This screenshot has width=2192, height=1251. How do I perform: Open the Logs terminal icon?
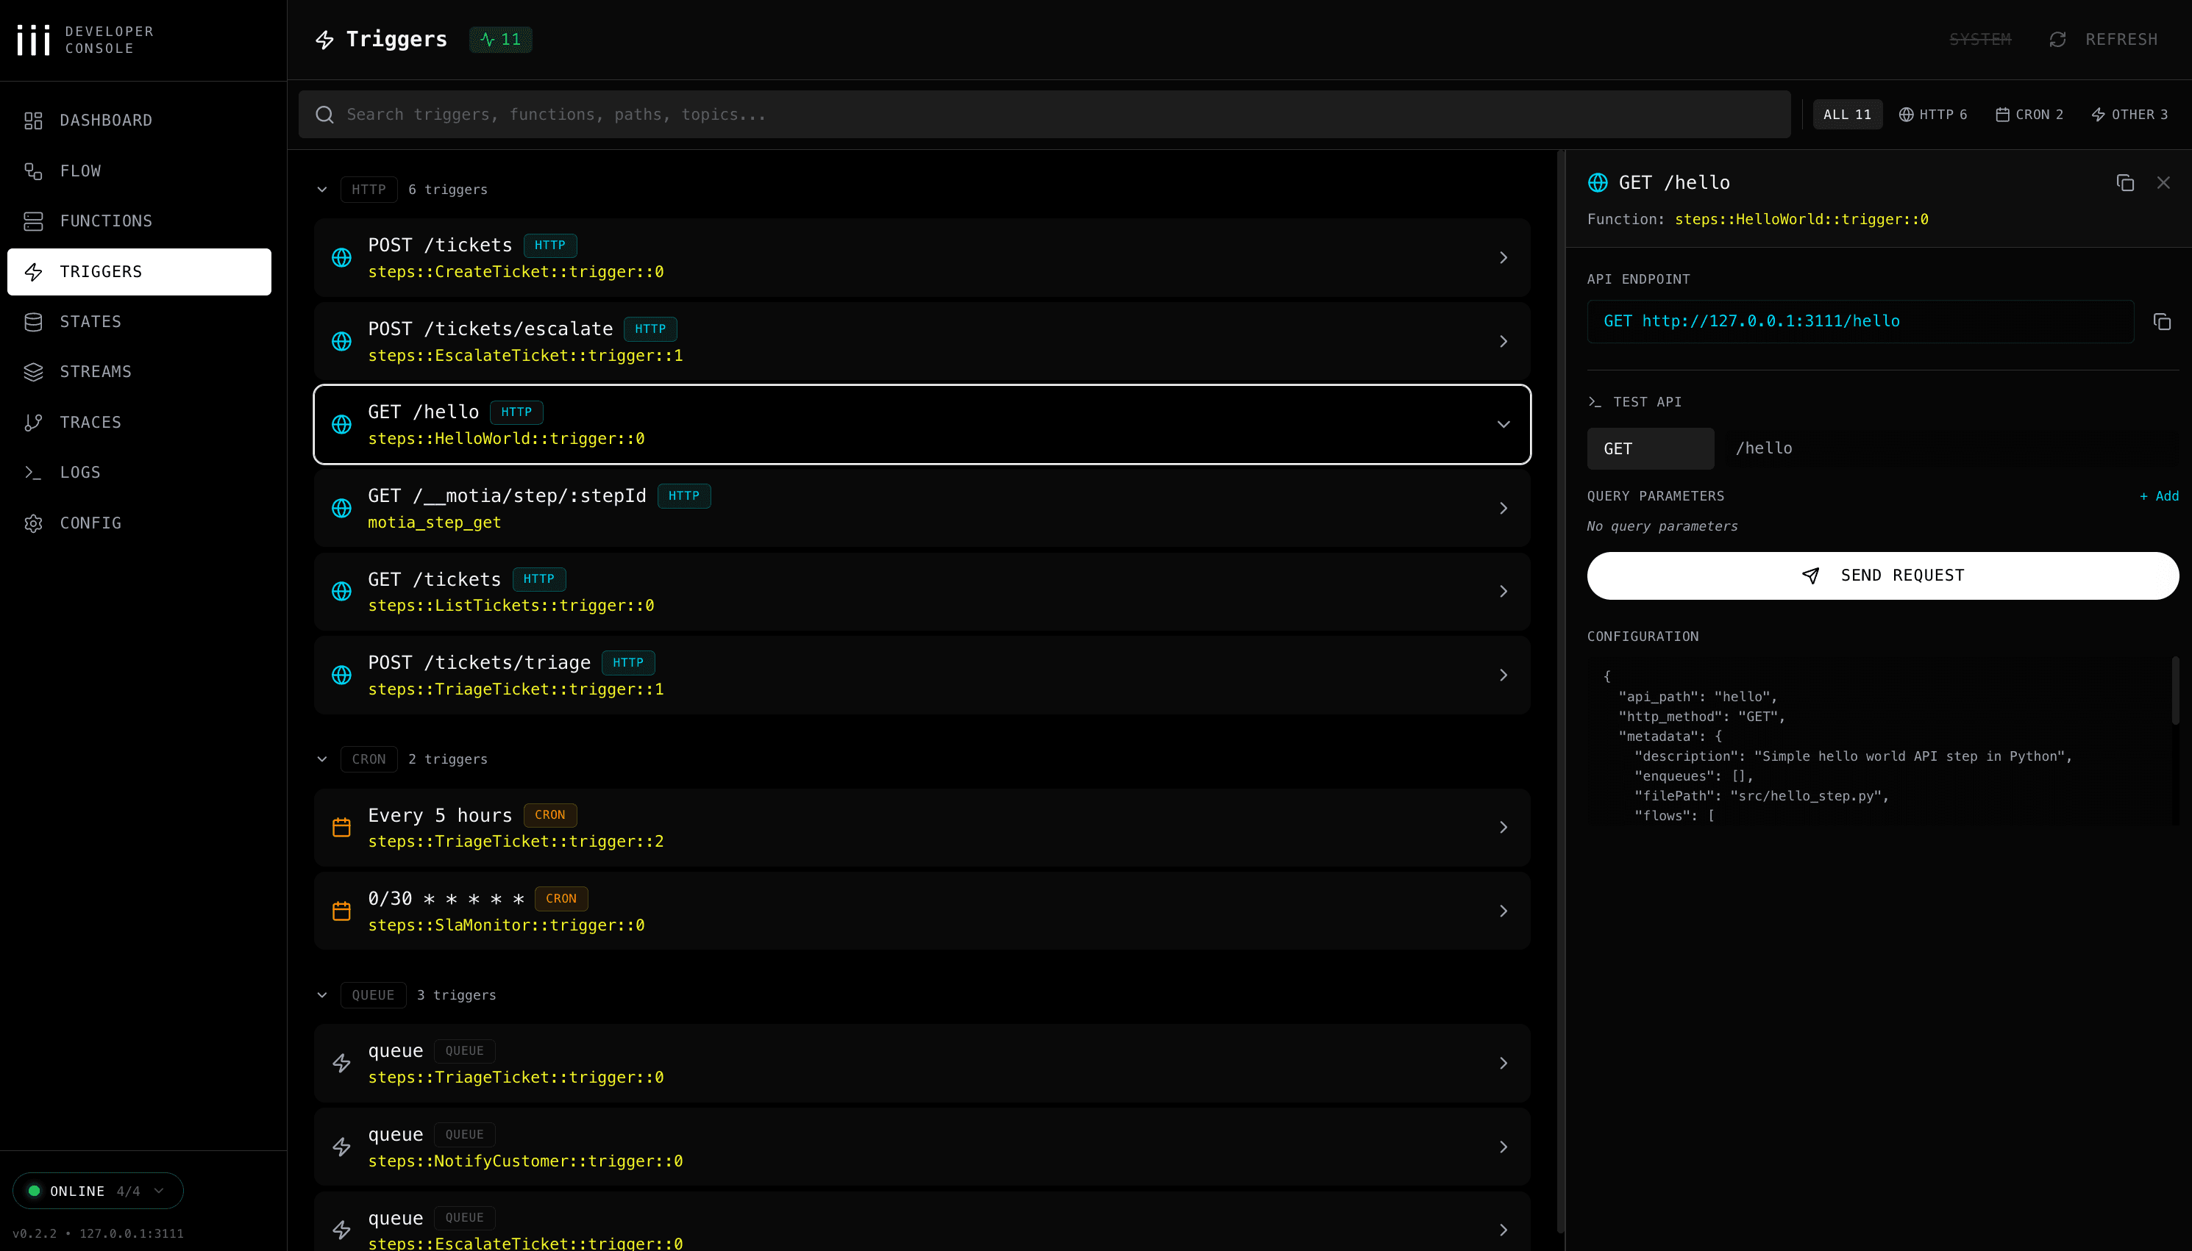click(34, 472)
